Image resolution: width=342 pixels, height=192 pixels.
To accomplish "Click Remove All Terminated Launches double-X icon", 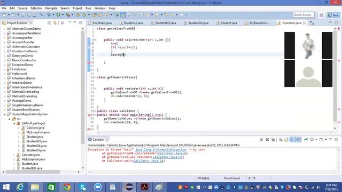I will [273, 140].
